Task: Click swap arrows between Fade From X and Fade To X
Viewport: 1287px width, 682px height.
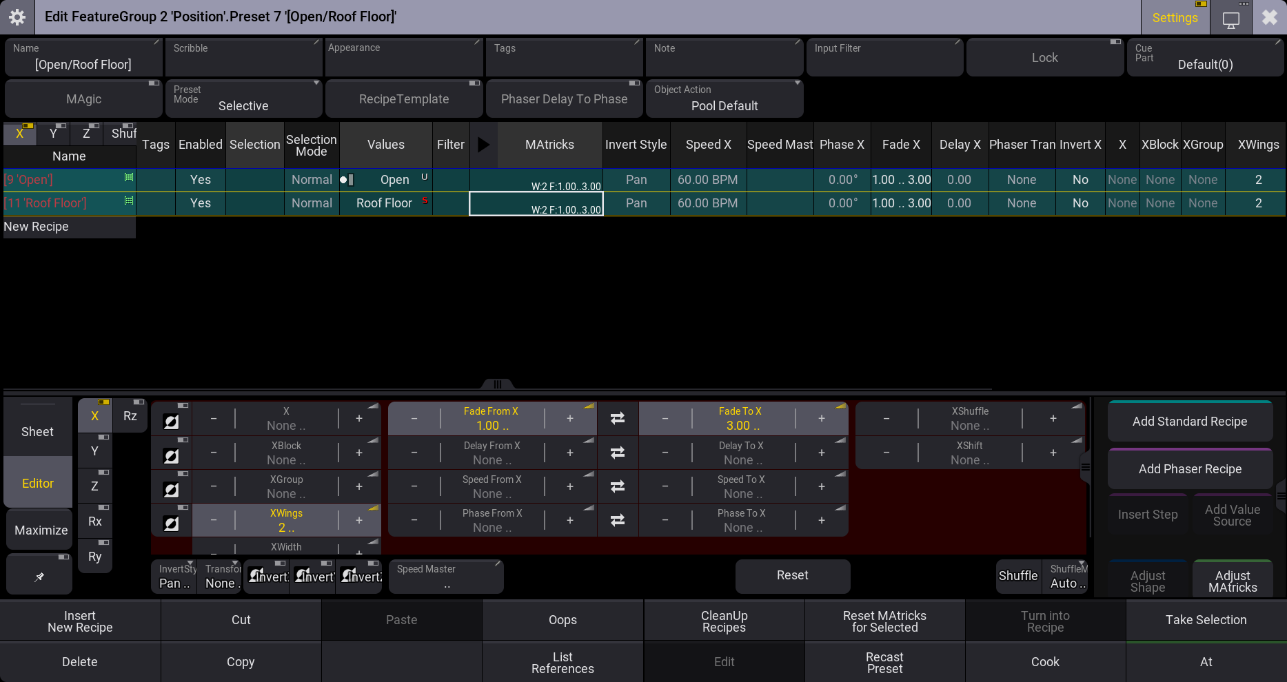Action: 618,418
